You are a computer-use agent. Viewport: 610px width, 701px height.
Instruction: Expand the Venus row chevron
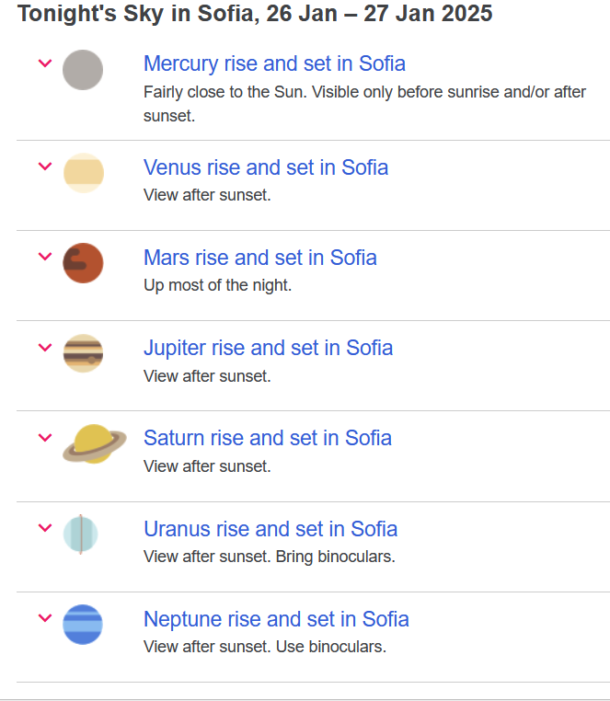(x=44, y=167)
